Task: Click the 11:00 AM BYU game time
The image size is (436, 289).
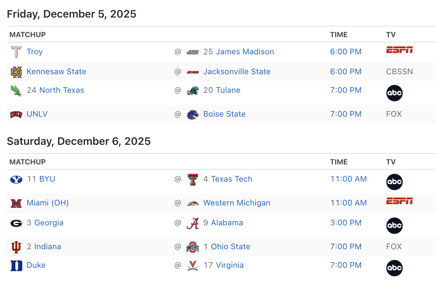Action: click(348, 179)
